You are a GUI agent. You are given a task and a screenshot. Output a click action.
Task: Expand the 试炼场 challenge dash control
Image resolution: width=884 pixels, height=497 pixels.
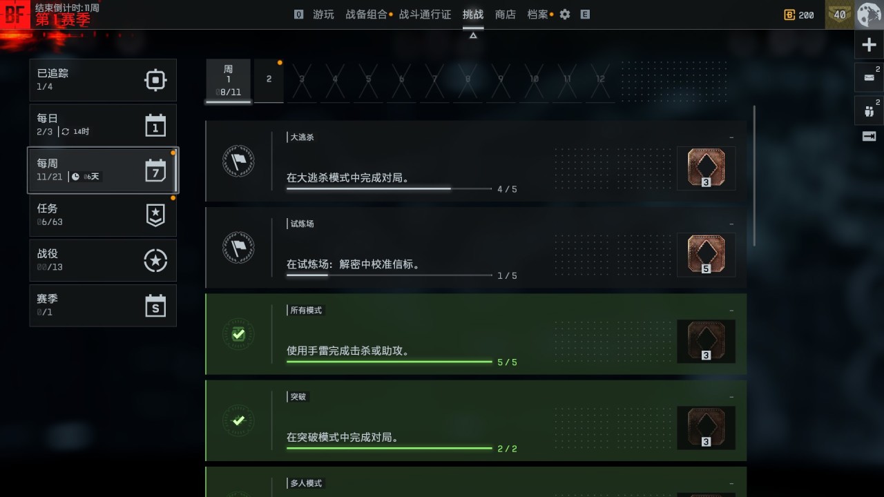tap(731, 224)
